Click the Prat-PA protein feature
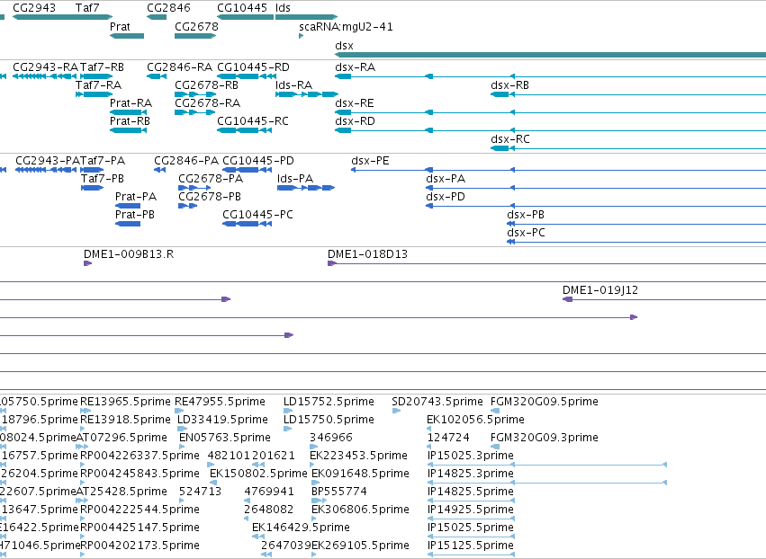 [x=128, y=206]
